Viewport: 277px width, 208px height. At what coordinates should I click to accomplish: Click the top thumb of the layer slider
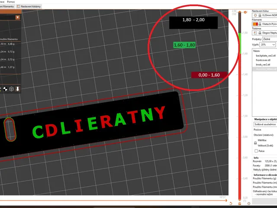[240, 12]
